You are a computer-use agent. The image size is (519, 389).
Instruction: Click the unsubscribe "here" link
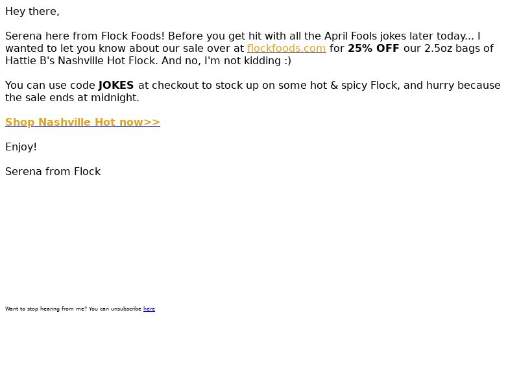149,309
